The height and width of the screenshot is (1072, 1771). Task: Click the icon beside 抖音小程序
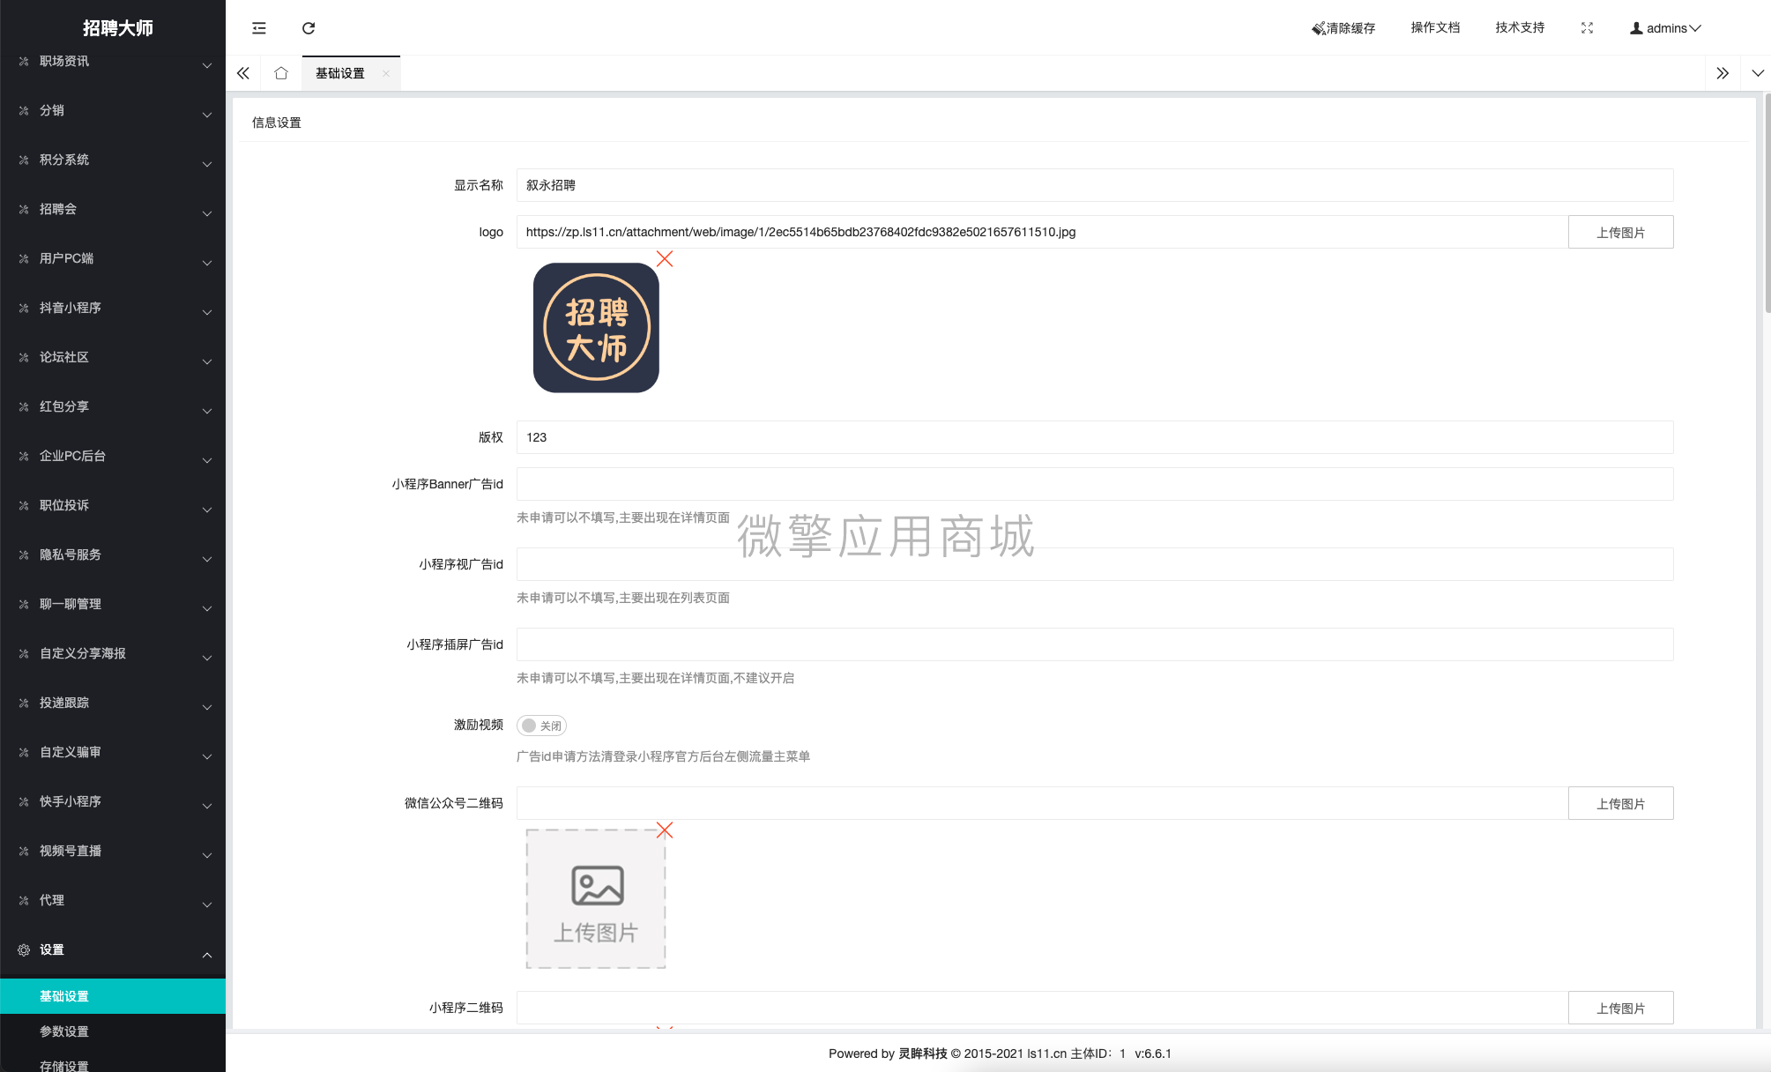pyautogui.click(x=24, y=308)
